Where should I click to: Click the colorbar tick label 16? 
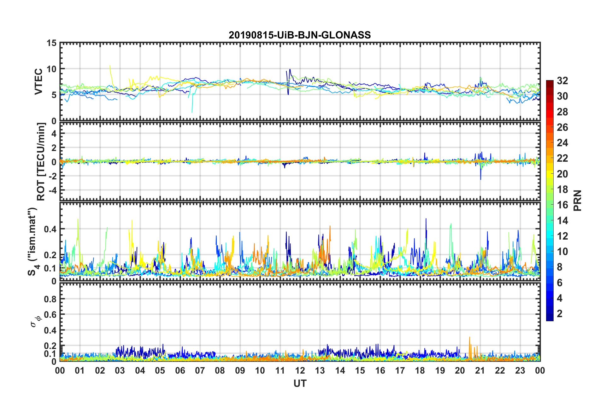pyautogui.click(x=562, y=205)
